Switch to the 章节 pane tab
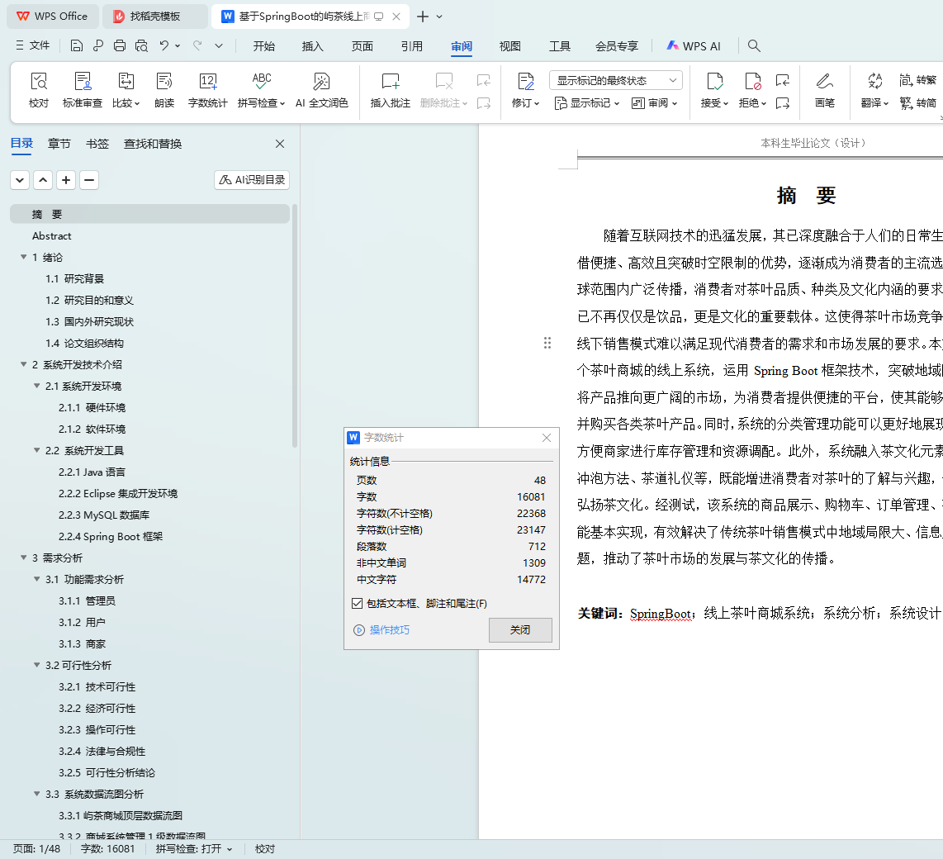The height and width of the screenshot is (859, 943). [x=59, y=144]
